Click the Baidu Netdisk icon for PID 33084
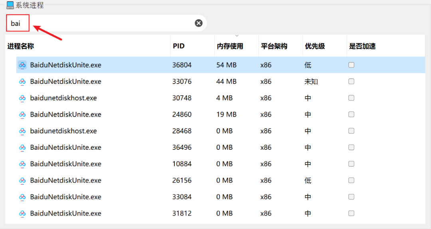 [x=22, y=197]
